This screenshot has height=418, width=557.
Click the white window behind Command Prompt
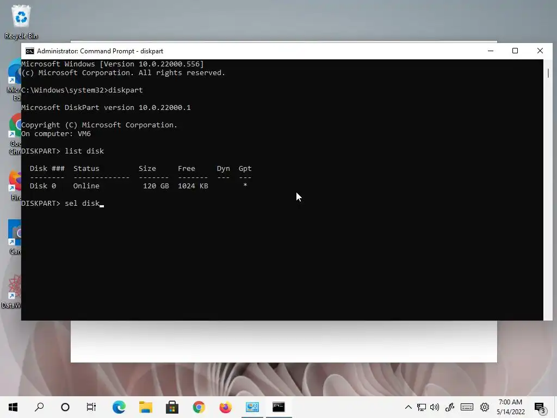coord(284,341)
